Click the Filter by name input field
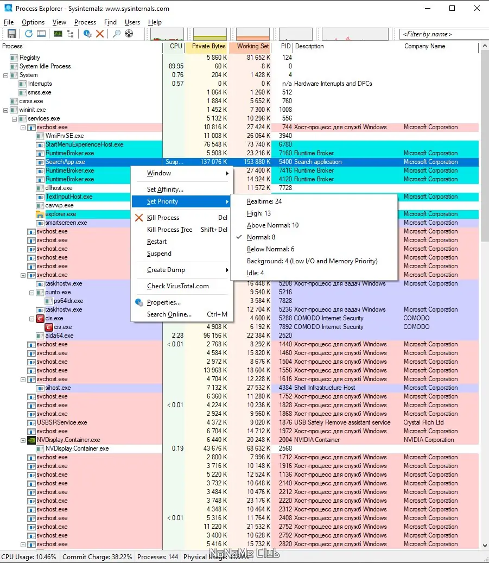Screen dimensions: 489x563 coord(444,34)
